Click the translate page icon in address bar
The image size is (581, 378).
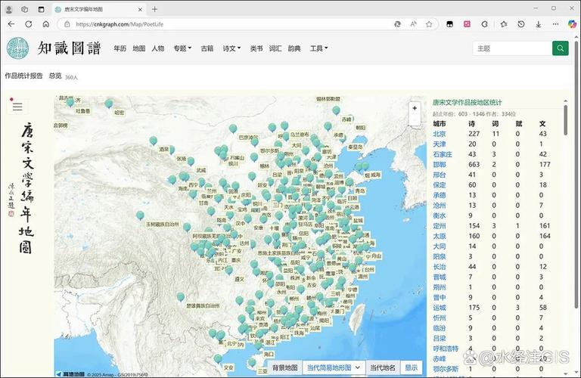coord(397,24)
